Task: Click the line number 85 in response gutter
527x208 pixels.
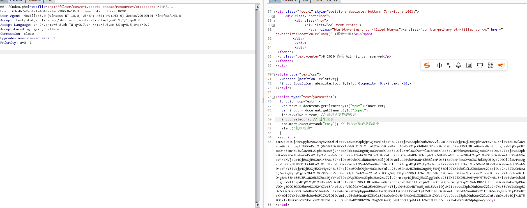Action: [x=270, y=142]
